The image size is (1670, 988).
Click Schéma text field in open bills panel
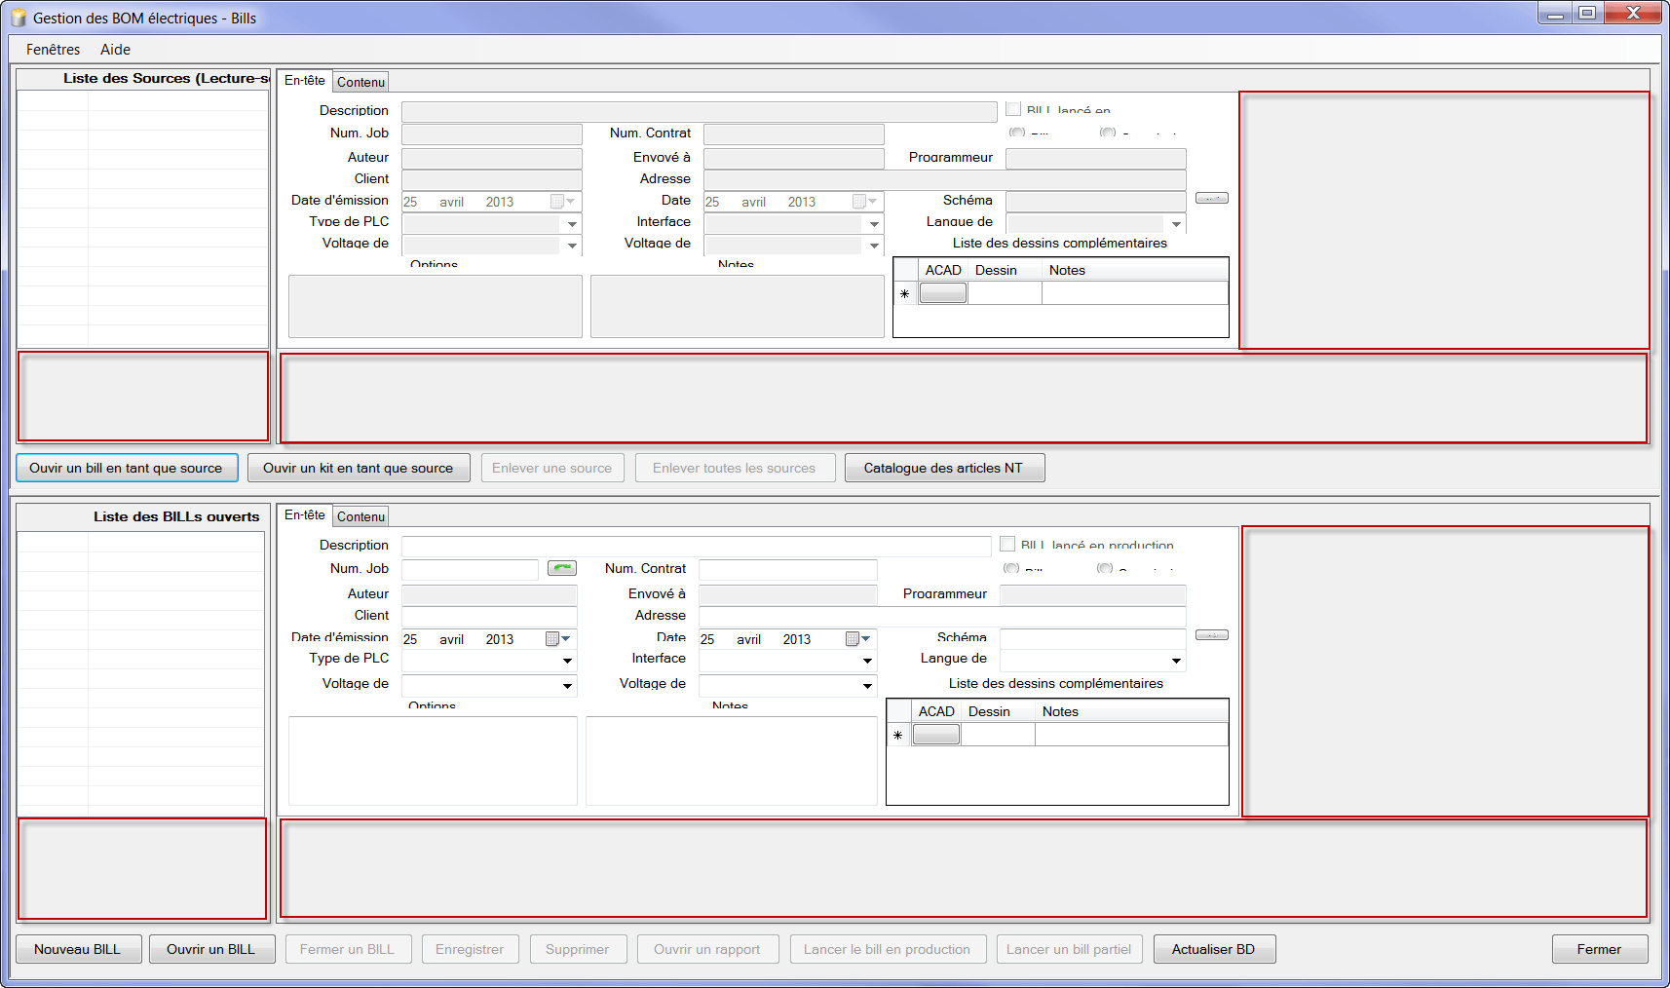click(x=1092, y=638)
